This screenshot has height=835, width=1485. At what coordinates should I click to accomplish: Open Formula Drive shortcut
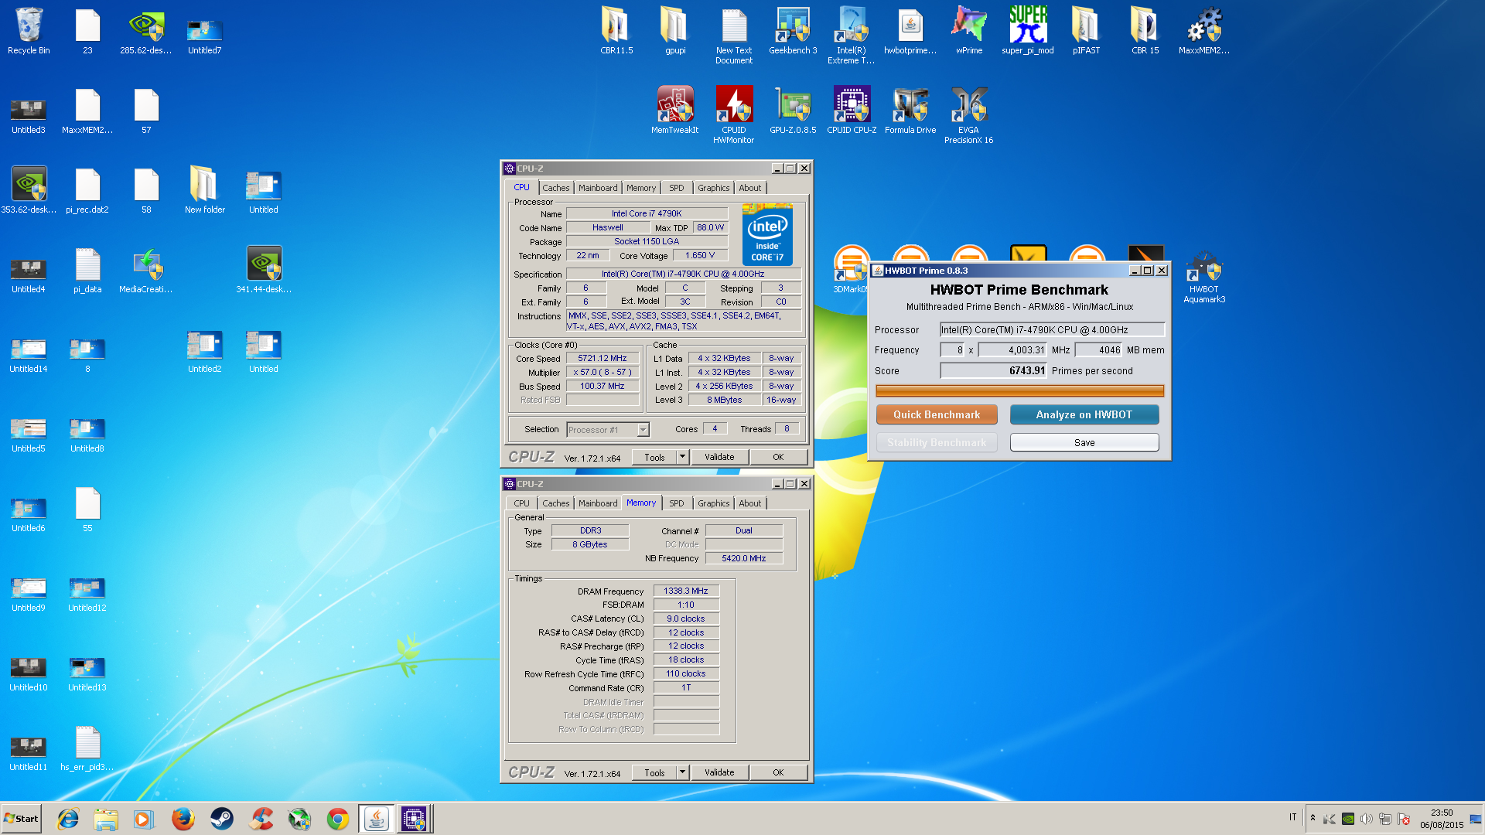[x=910, y=111]
